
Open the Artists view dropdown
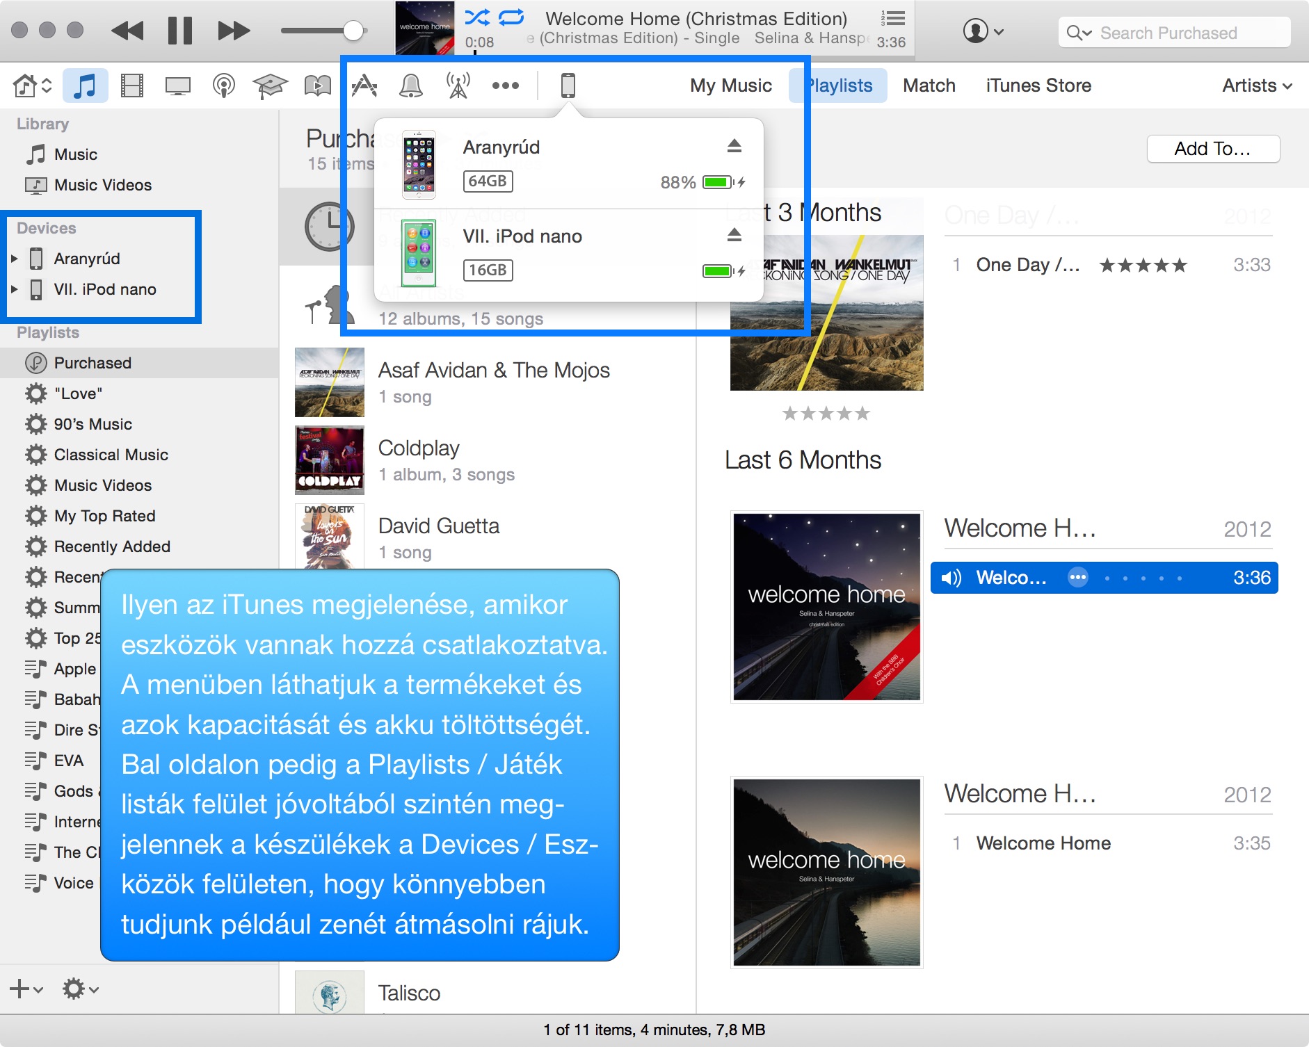coord(1258,86)
